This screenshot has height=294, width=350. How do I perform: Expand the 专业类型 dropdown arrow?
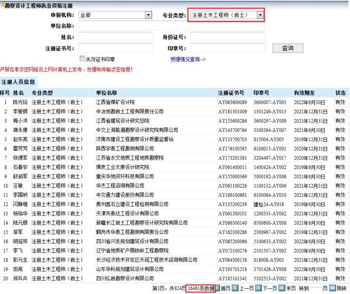pos(261,14)
